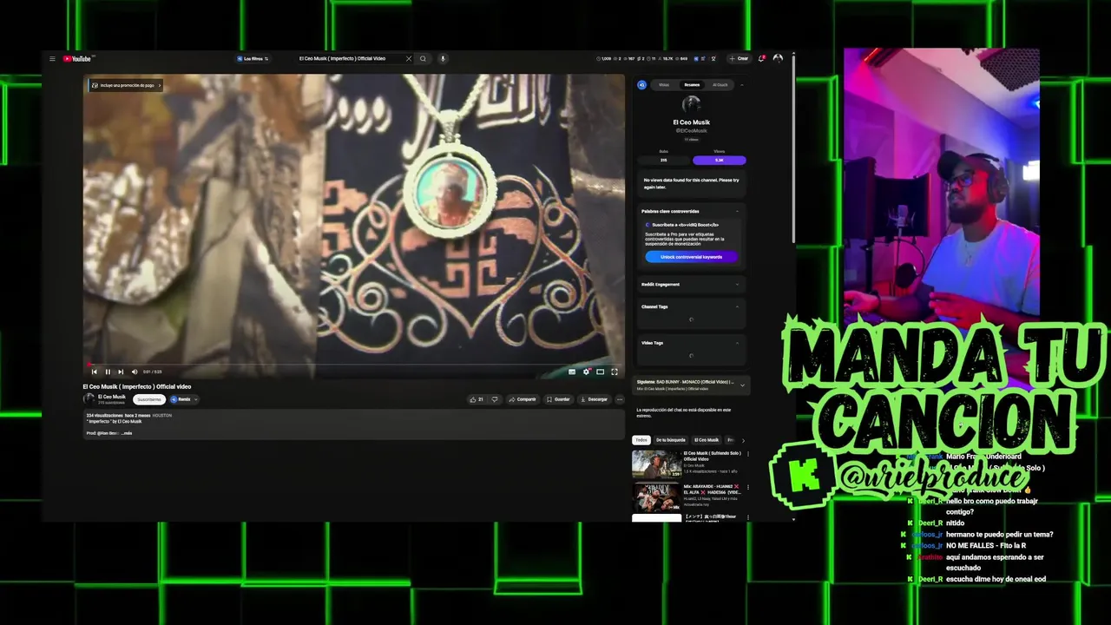This screenshot has width=1111, height=625.
Task: Click the channel avatar in the vidIQ panel
Action: 692,105
